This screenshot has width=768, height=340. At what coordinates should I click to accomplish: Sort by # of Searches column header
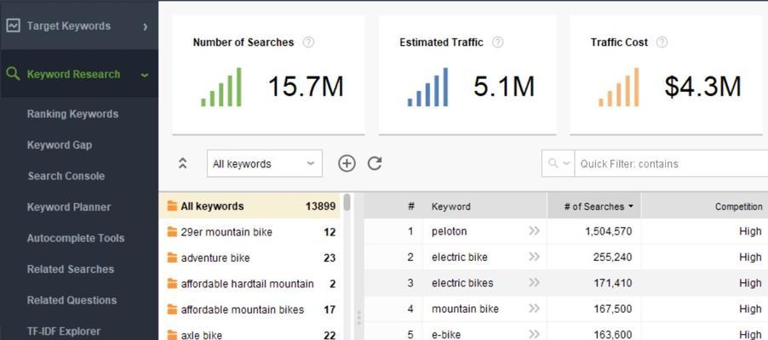594,207
